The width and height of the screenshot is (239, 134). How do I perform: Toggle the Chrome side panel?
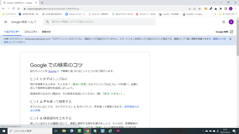[x=225, y=9]
